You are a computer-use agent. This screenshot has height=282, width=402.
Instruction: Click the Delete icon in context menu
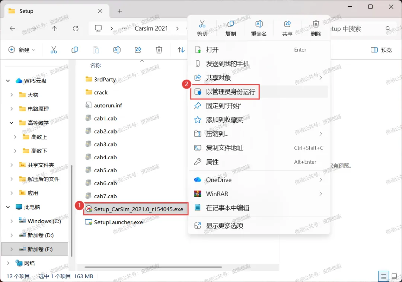click(x=316, y=24)
